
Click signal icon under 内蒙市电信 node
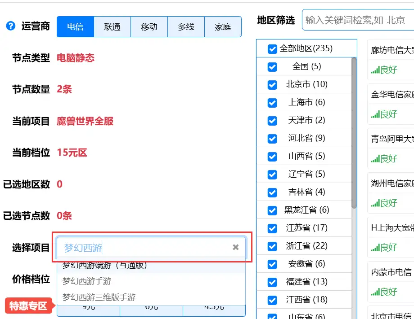pyautogui.click(x=375, y=293)
